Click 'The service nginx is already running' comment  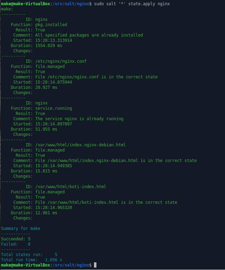click(x=79, y=119)
